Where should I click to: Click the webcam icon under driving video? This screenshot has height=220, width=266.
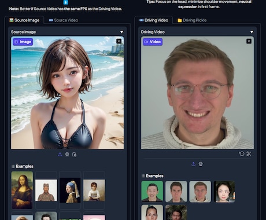(201, 164)
